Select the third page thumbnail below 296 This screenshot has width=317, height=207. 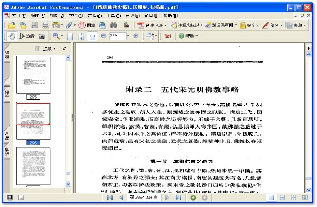click(33, 166)
